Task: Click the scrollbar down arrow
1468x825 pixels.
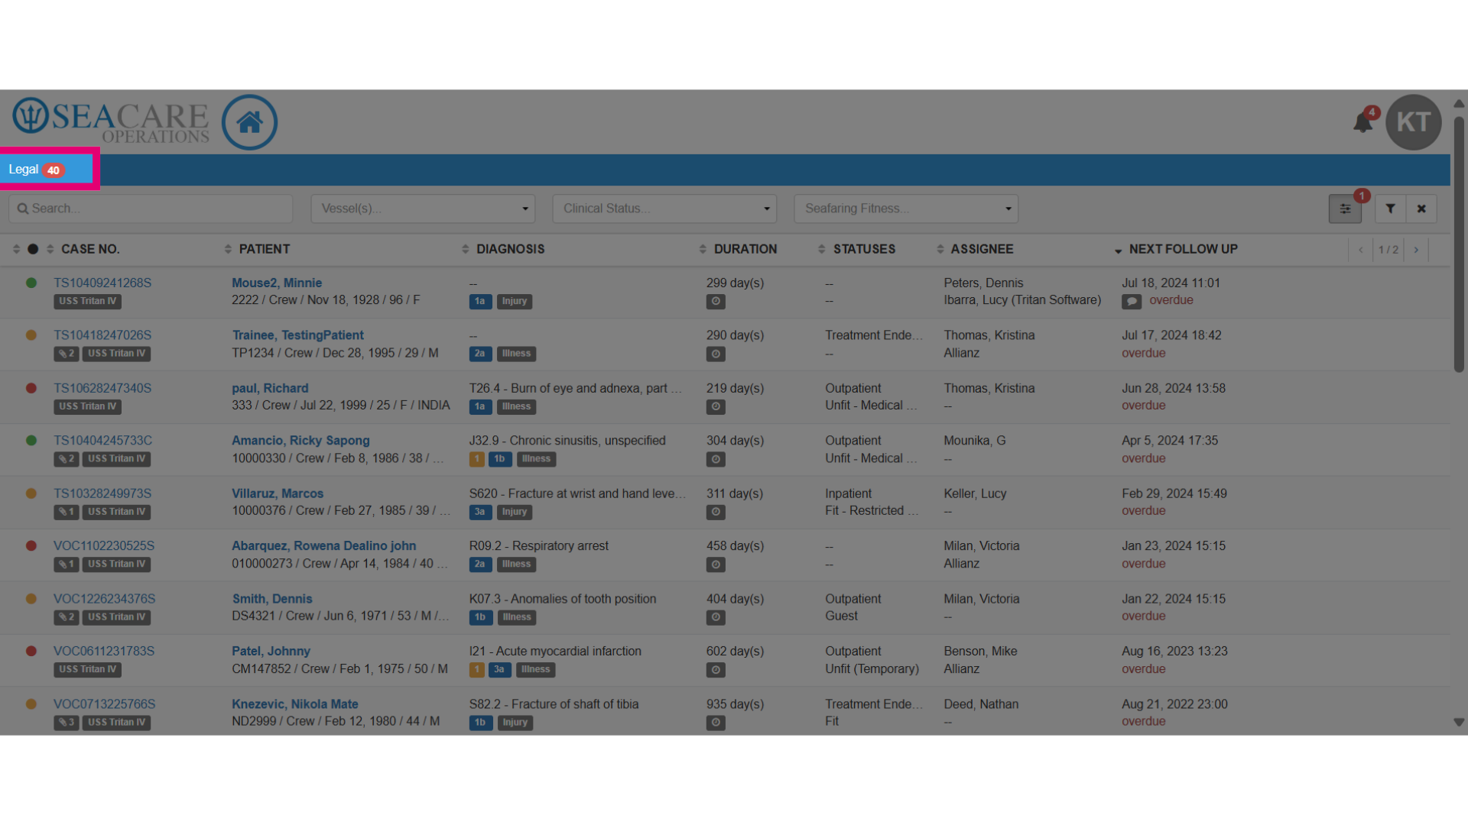Action: [1459, 722]
